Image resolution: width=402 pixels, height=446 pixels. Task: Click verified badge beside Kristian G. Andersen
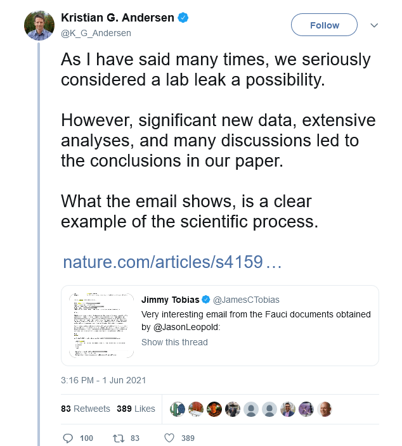(x=183, y=18)
